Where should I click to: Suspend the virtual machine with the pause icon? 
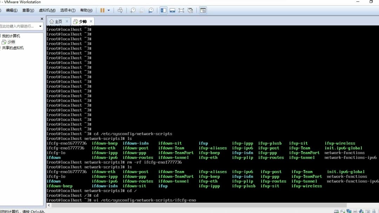point(102,10)
